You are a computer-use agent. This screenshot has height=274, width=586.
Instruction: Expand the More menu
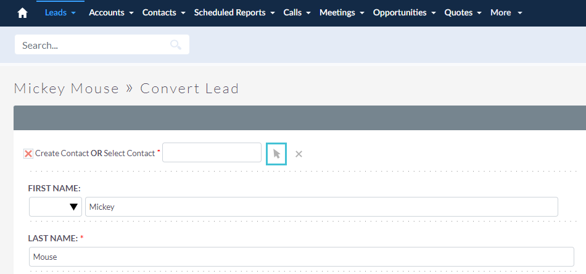[x=506, y=13]
